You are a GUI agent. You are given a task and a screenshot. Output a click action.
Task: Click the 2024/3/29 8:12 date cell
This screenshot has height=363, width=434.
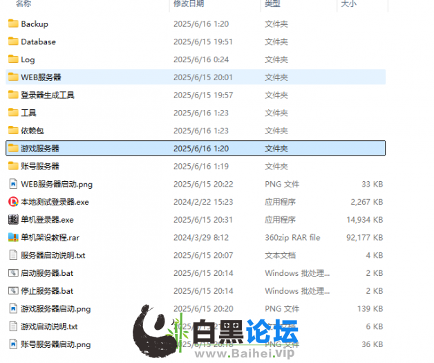pyautogui.click(x=201, y=238)
